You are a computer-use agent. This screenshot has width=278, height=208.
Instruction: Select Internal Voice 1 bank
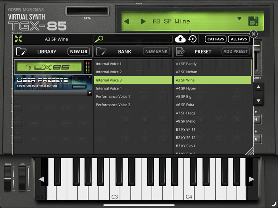133,64
